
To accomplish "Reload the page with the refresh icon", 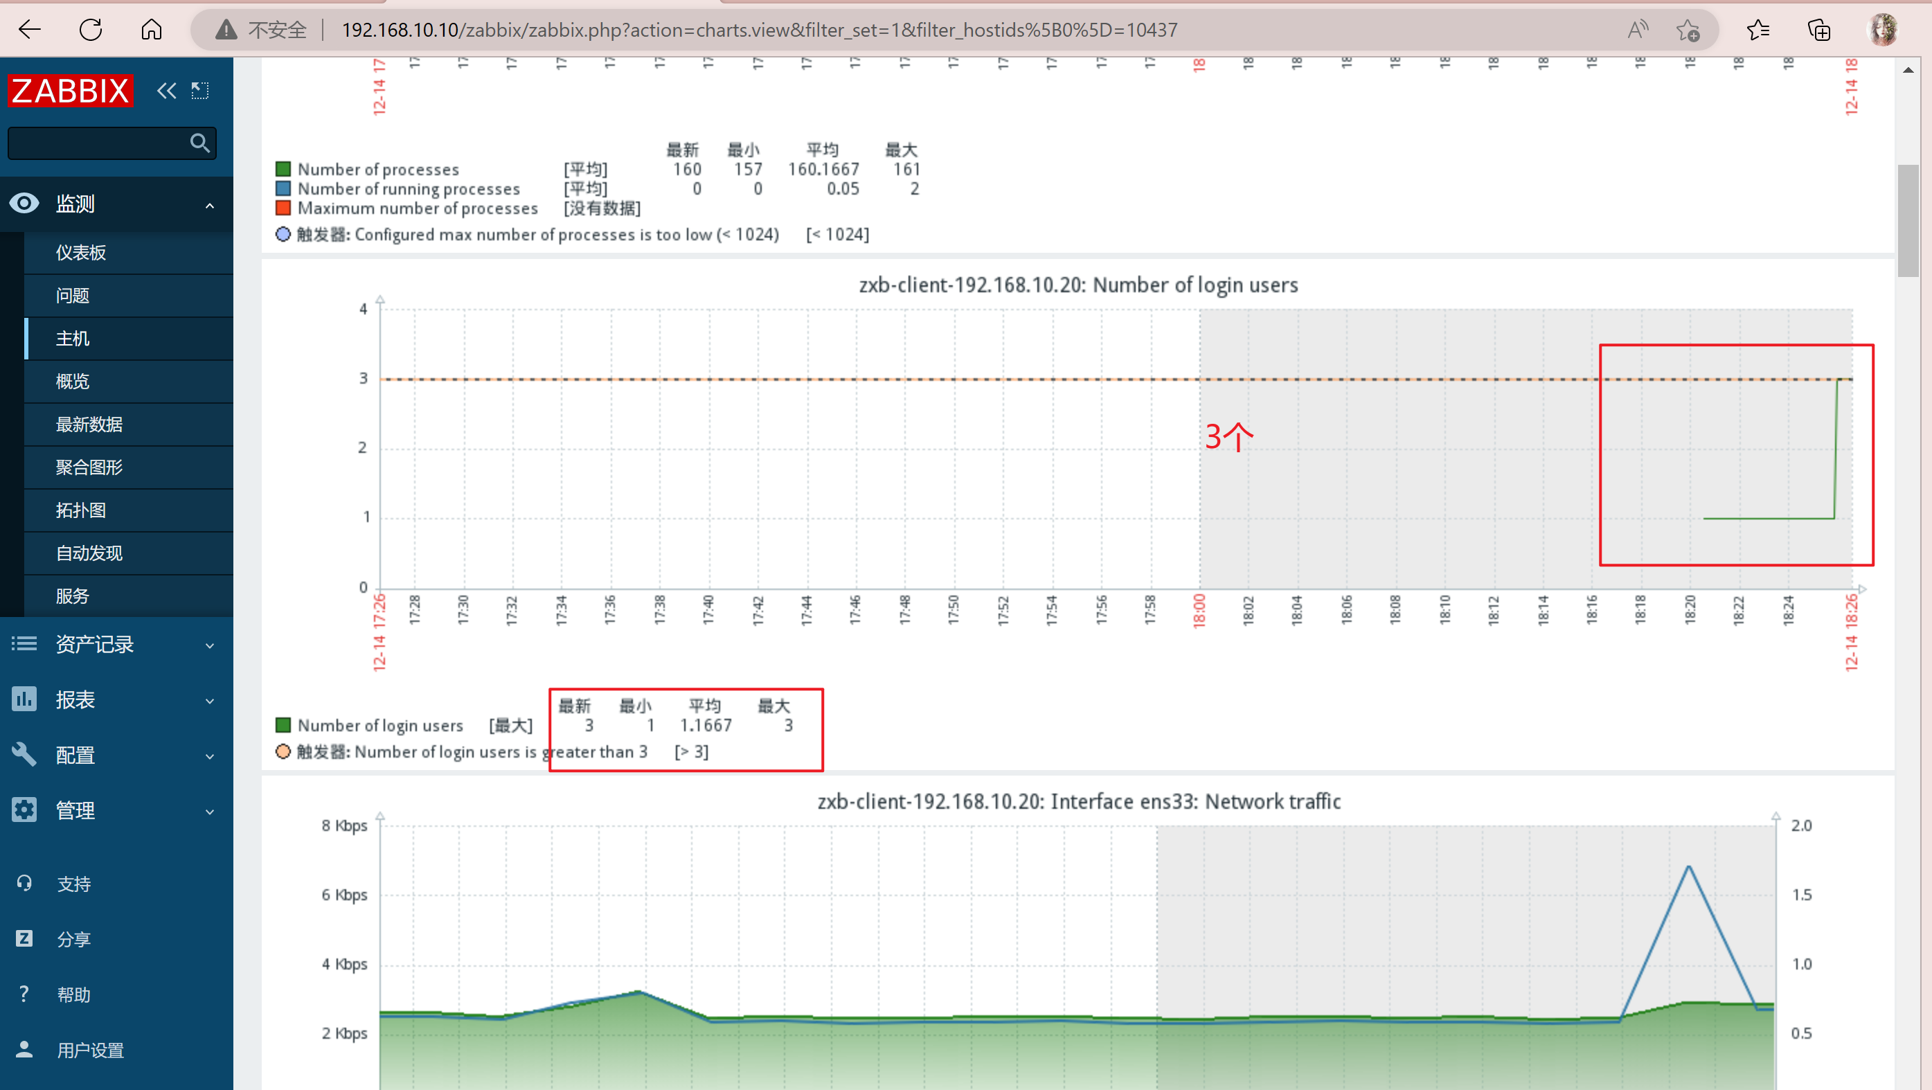I will tap(91, 30).
